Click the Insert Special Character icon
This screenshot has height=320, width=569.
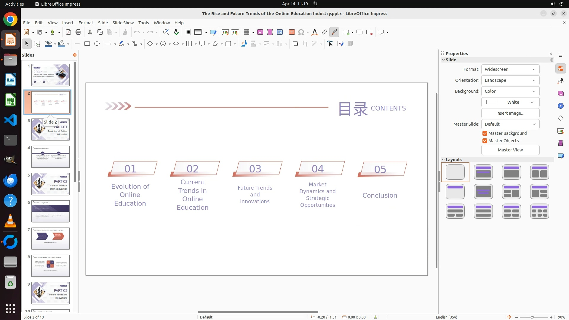pyautogui.click(x=301, y=32)
